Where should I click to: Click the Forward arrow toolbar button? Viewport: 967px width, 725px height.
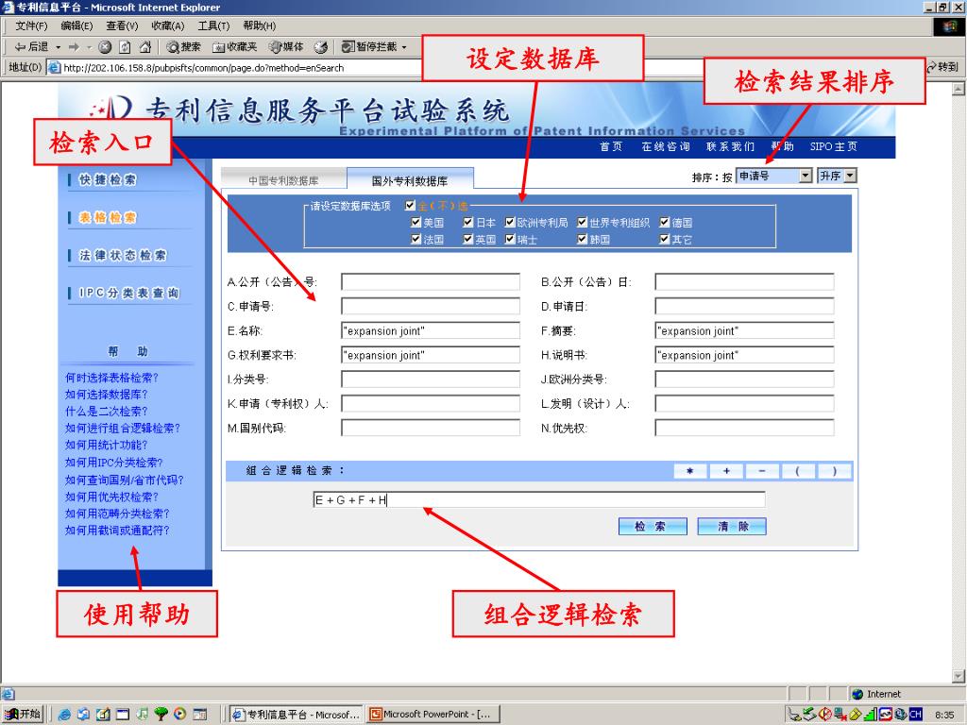(74, 47)
